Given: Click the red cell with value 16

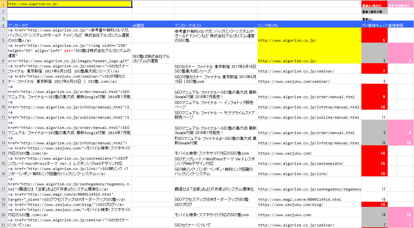Looking at the screenshot, I should tap(375, 171).
